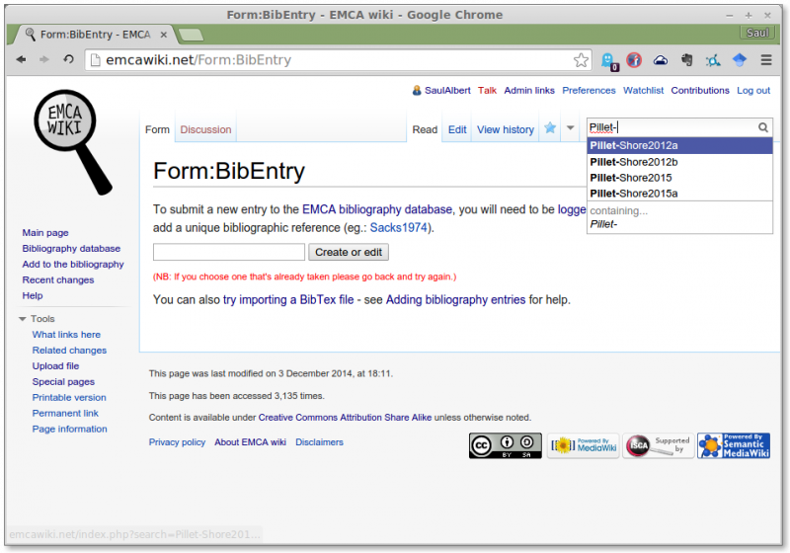Click the bibliographic reference input field
This screenshot has height=553, width=790.
pos(229,252)
